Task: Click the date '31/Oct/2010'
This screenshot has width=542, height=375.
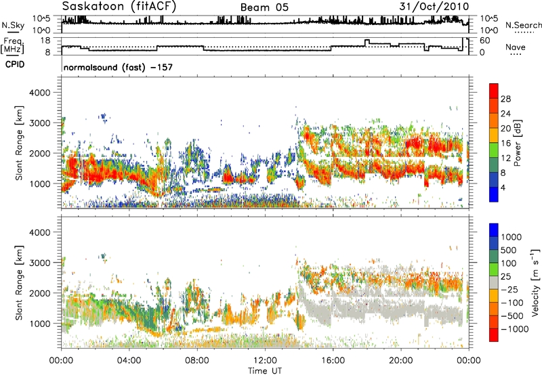Action: click(x=434, y=7)
